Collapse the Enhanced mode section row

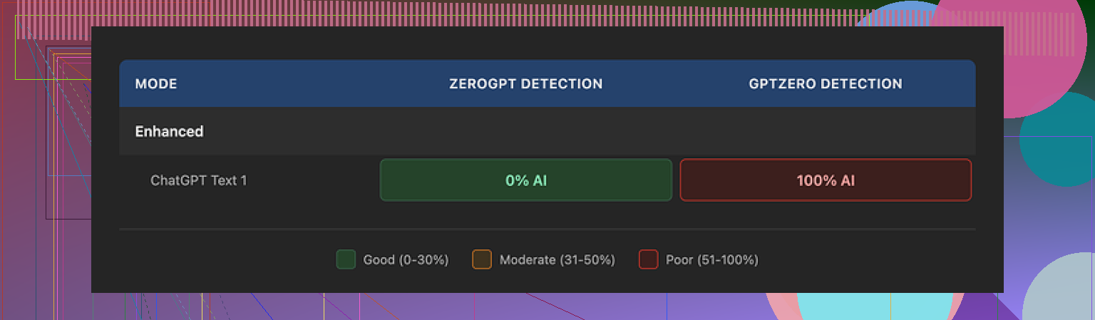tap(170, 131)
